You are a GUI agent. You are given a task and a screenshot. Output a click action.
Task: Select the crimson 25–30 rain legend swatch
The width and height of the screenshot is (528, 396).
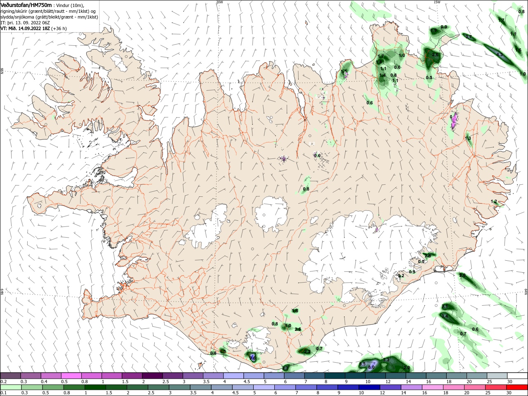(x=495, y=387)
